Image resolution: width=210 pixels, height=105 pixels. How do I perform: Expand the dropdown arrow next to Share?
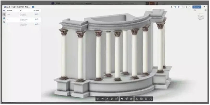189,7
